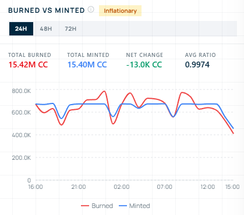Click the 02:00 x-axis label
This screenshot has width=244, height=215.
point(122,187)
